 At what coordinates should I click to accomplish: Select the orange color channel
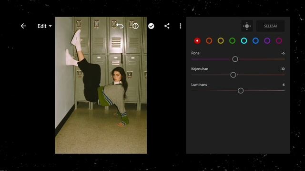click(209, 41)
